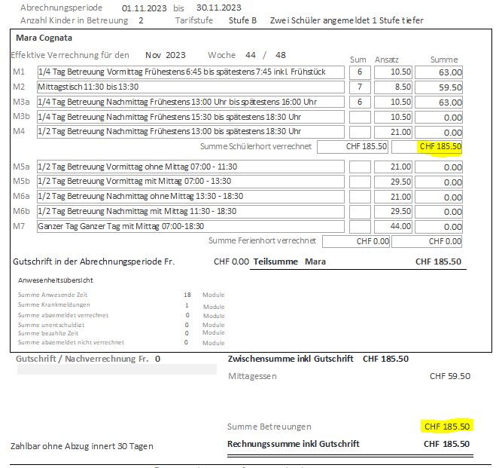Click the highlighted Summe Betreuungen amount
Screen dimensions: 499x468
tap(446, 427)
